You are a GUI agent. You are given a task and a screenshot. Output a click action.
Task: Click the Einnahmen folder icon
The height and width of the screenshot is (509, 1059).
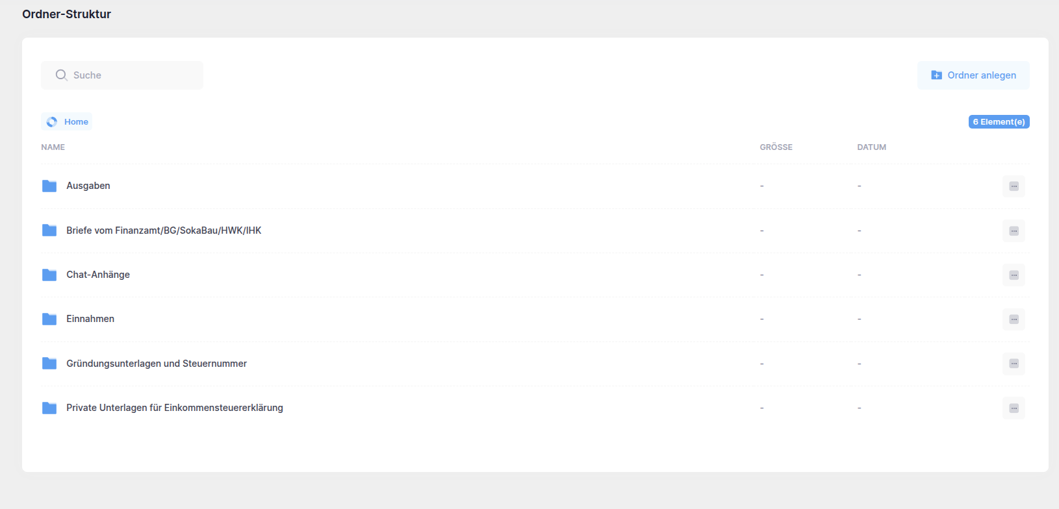pyautogui.click(x=49, y=319)
